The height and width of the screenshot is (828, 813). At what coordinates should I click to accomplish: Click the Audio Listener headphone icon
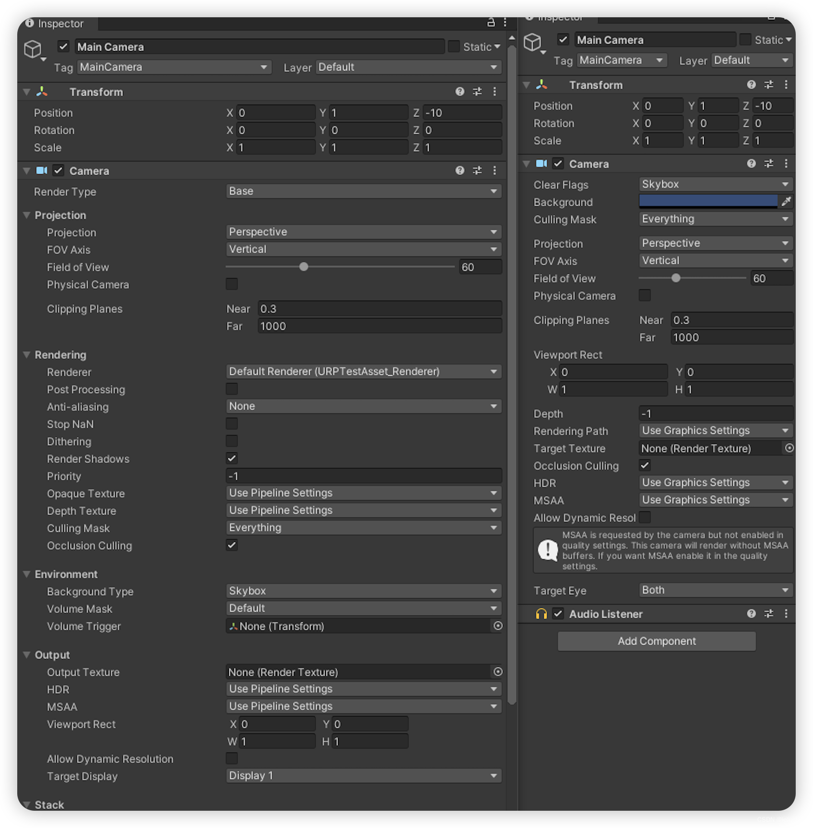point(542,614)
